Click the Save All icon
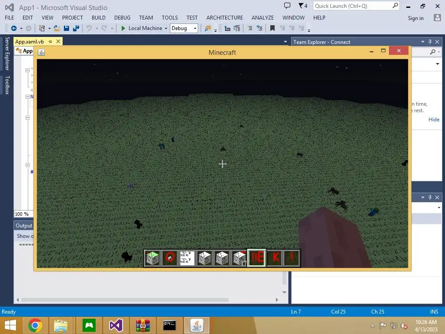Image resolution: width=445 pixels, height=334 pixels. click(x=76, y=28)
